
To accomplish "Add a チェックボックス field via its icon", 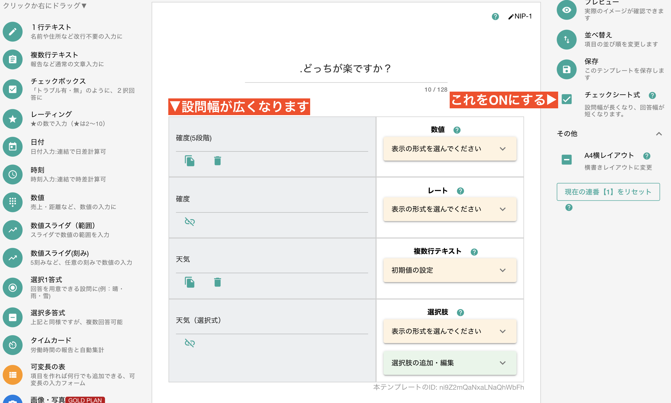I will [x=13, y=89].
